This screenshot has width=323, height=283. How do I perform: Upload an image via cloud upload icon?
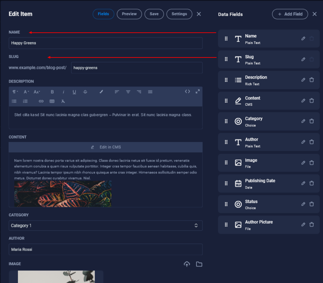click(x=187, y=264)
